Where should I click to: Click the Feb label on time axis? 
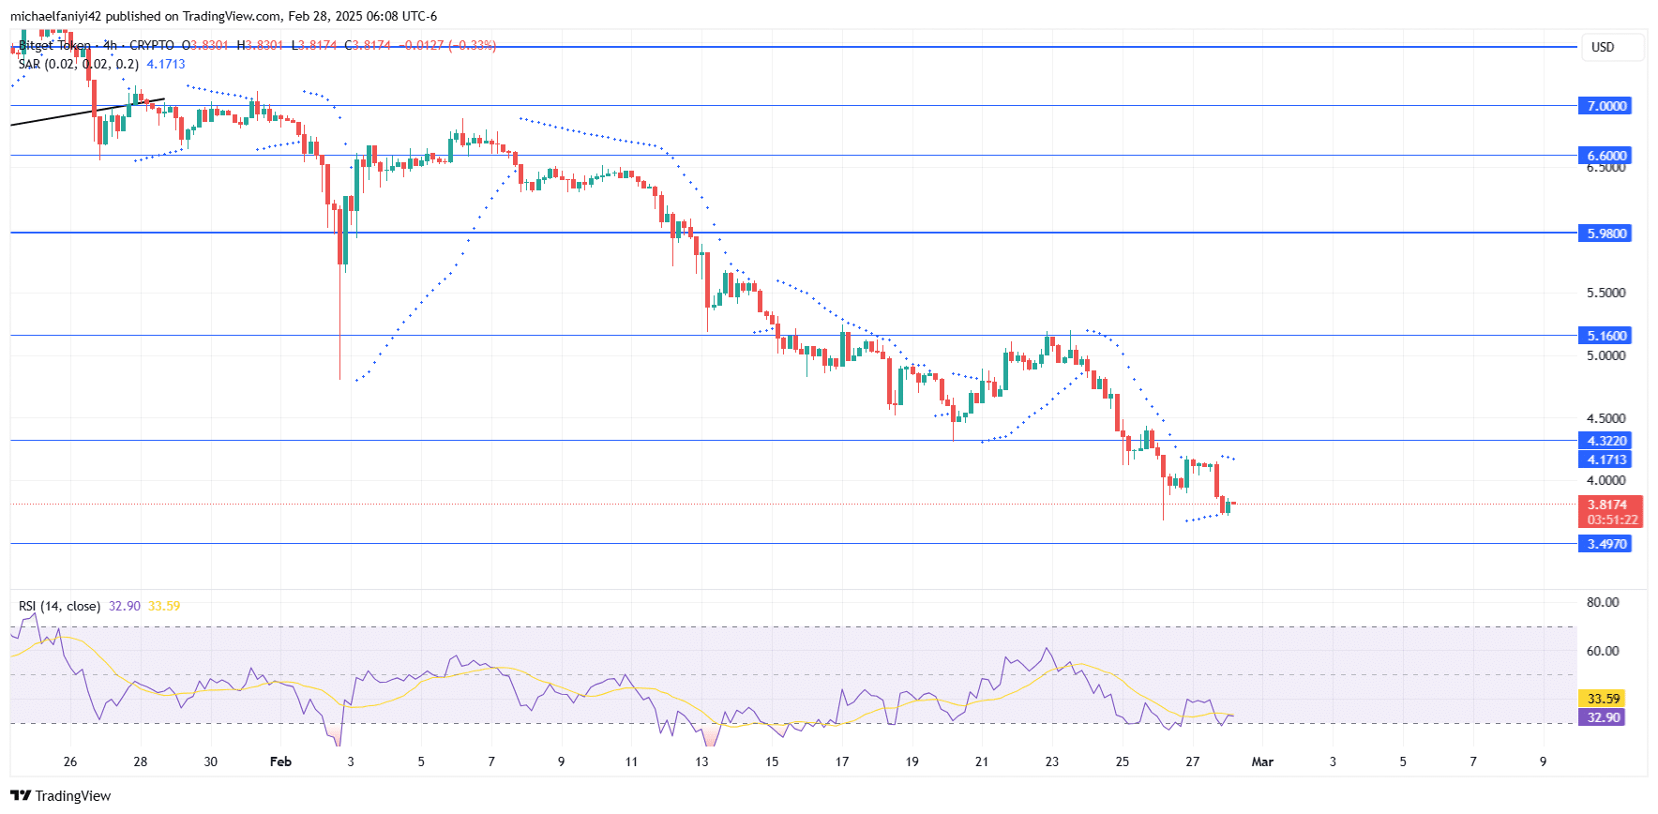click(280, 761)
